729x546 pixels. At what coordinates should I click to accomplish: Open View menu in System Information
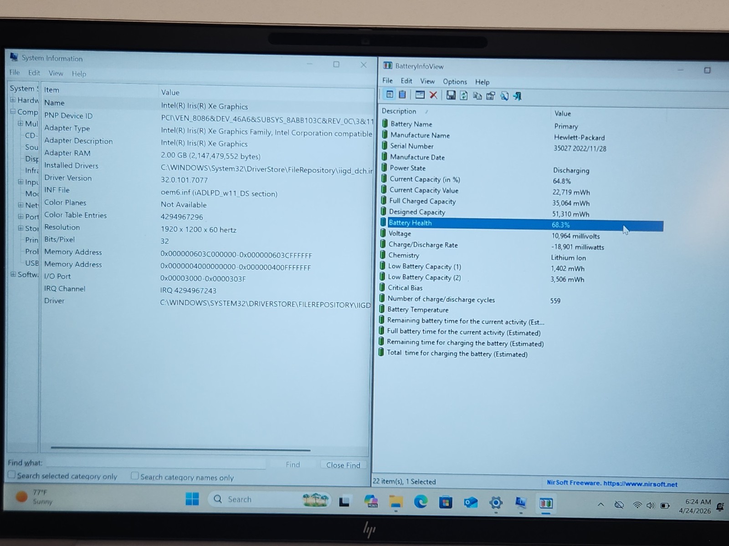click(56, 73)
